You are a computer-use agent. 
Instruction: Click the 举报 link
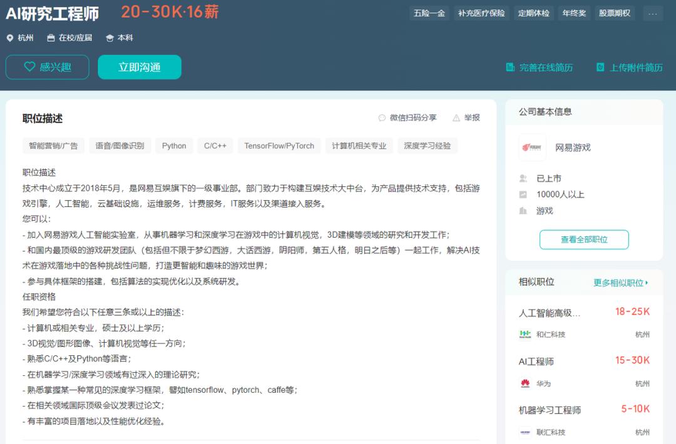point(466,118)
